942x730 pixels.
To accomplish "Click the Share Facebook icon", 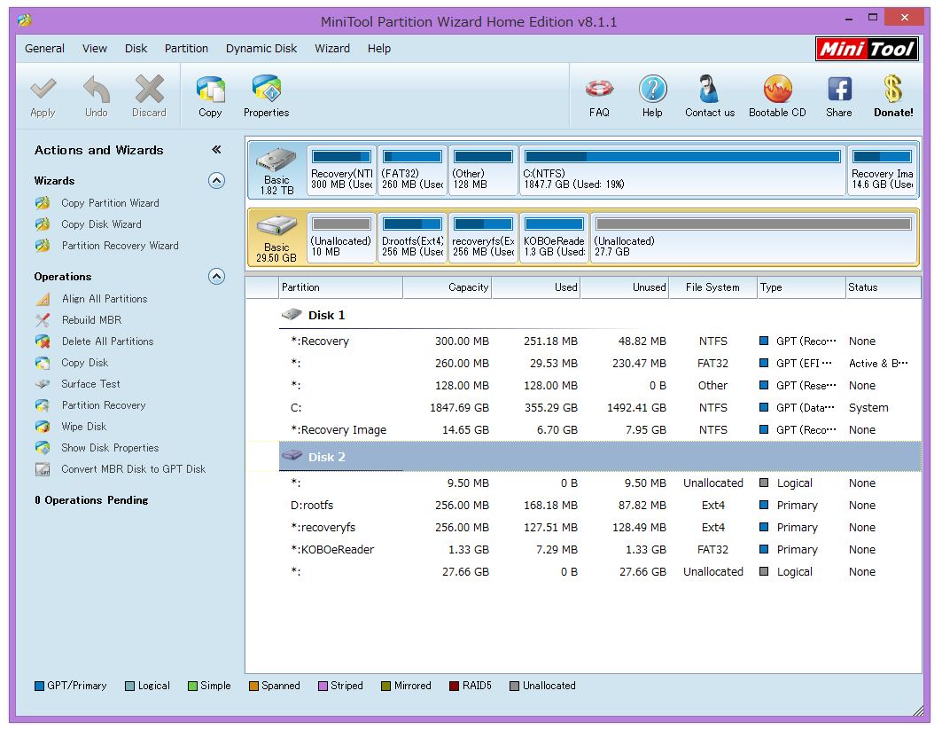I will click(x=839, y=90).
